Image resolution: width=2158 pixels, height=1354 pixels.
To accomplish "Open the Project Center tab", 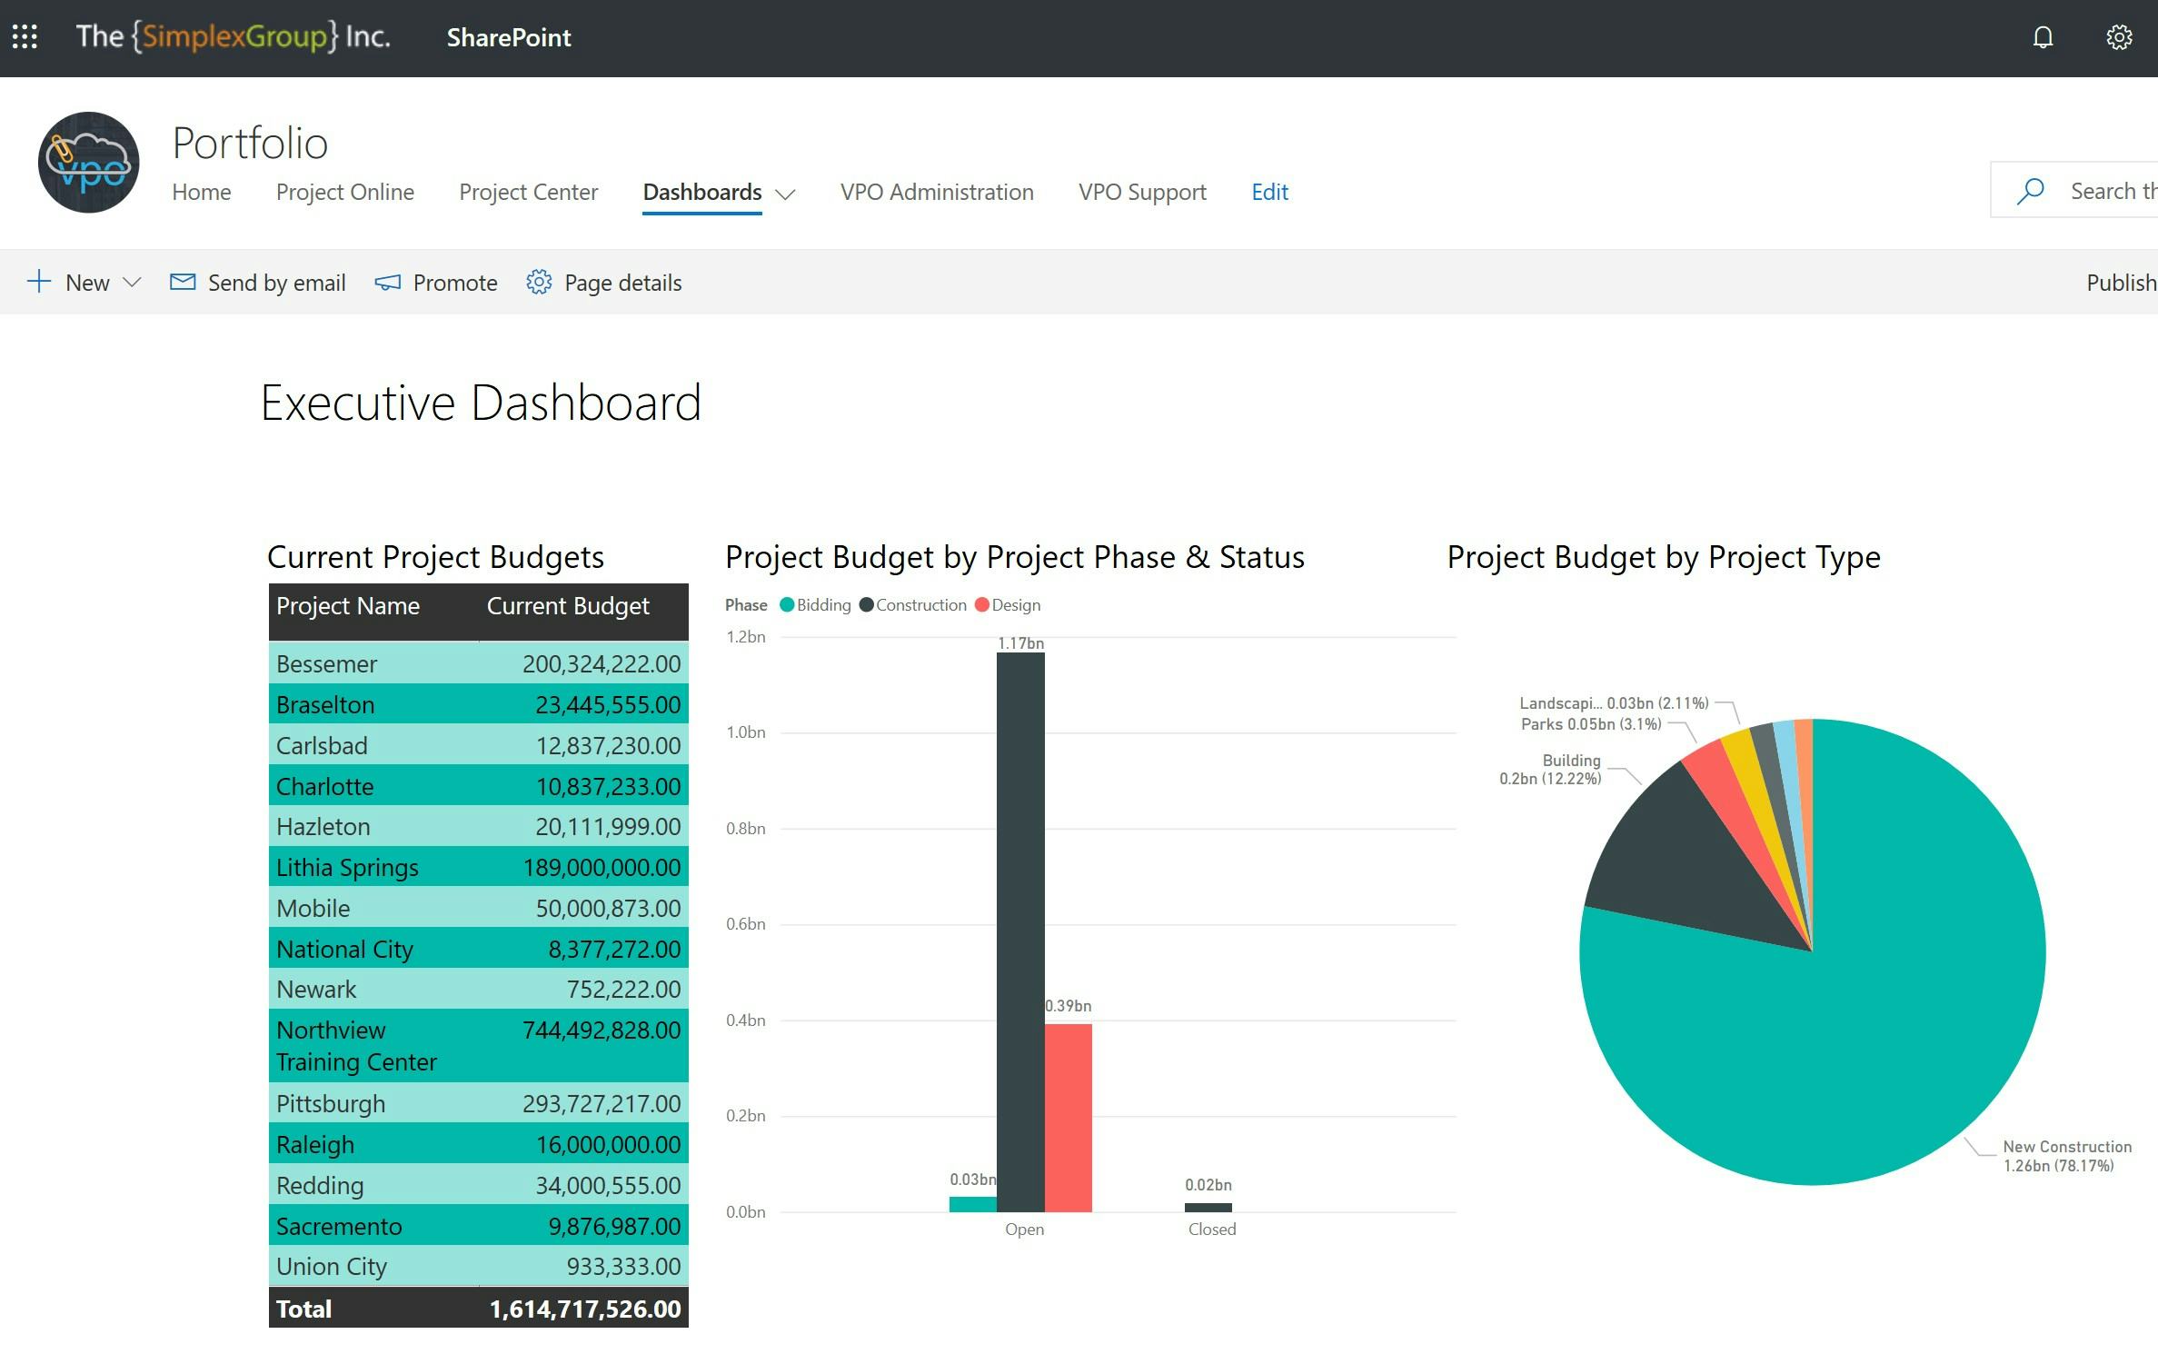I will [x=527, y=192].
